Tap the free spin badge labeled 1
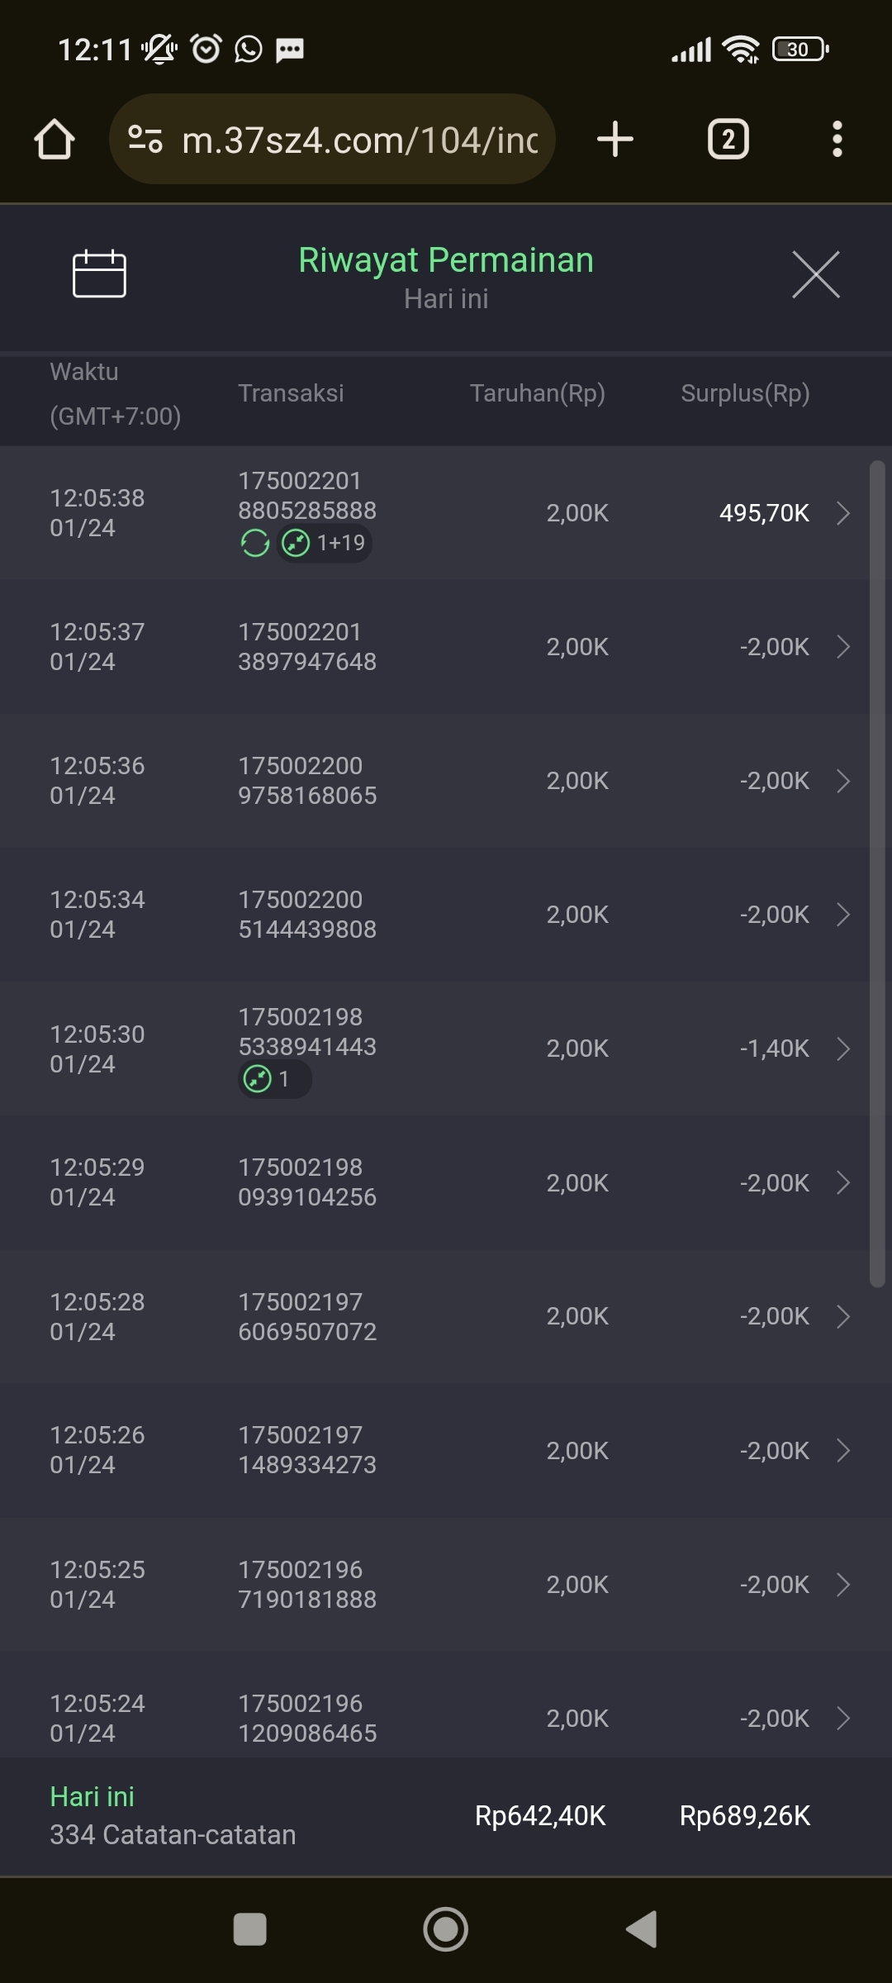 (x=274, y=1079)
